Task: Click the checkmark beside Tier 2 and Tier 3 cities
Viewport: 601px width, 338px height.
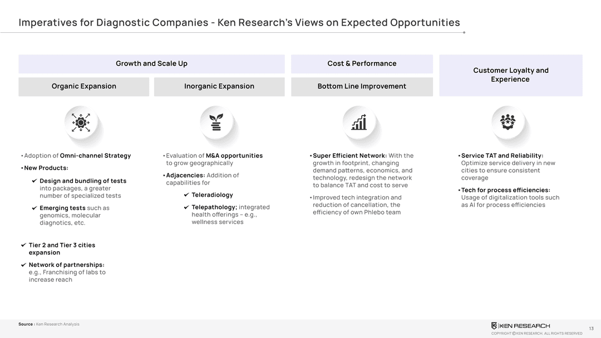Action: pos(23,245)
